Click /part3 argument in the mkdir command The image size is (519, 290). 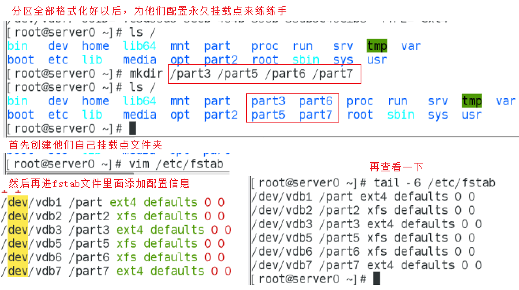coord(190,74)
